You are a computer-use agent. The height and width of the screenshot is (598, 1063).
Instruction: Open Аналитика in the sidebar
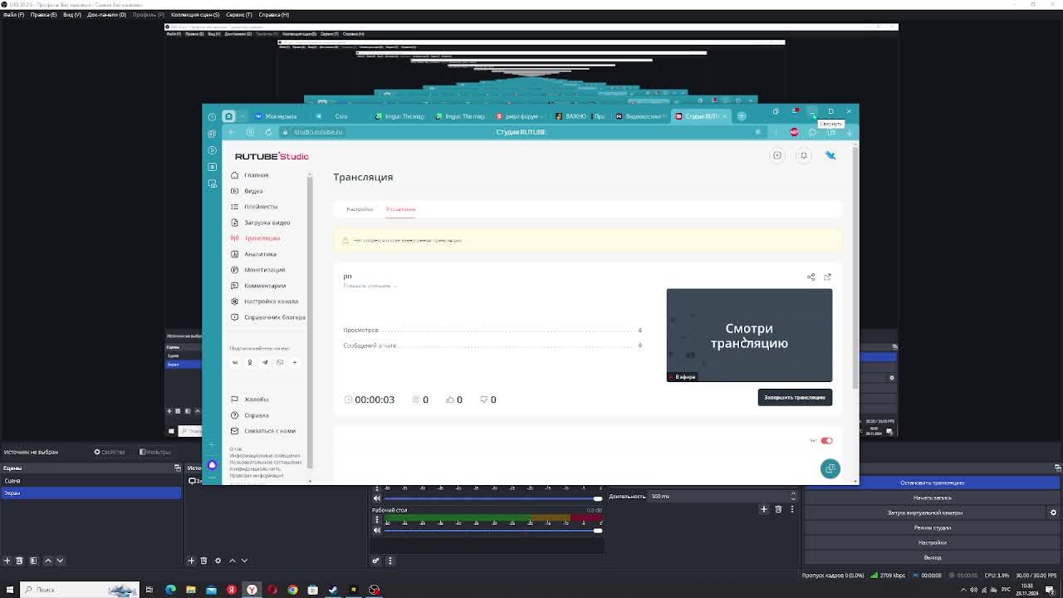[x=253, y=254]
